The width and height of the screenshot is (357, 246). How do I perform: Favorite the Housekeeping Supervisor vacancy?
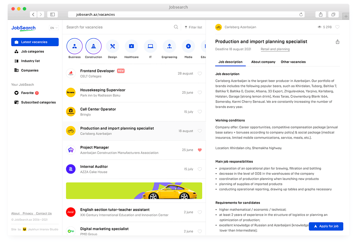200,93
